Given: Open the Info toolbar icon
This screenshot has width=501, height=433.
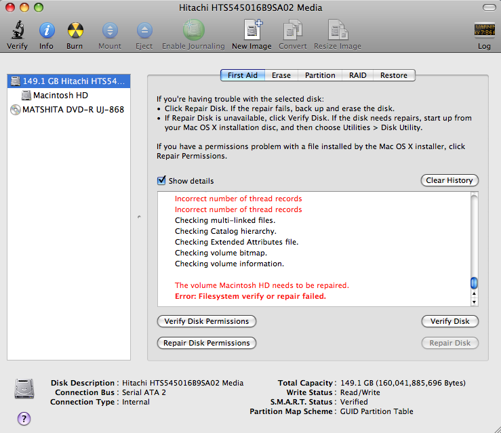Looking at the screenshot, I should click(47, 30).
